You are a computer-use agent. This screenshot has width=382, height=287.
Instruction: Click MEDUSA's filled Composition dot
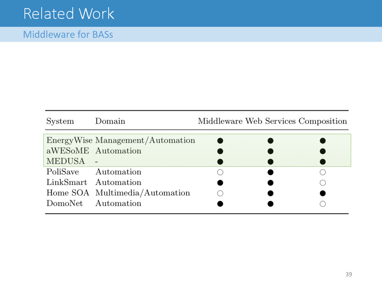[323, 162]
